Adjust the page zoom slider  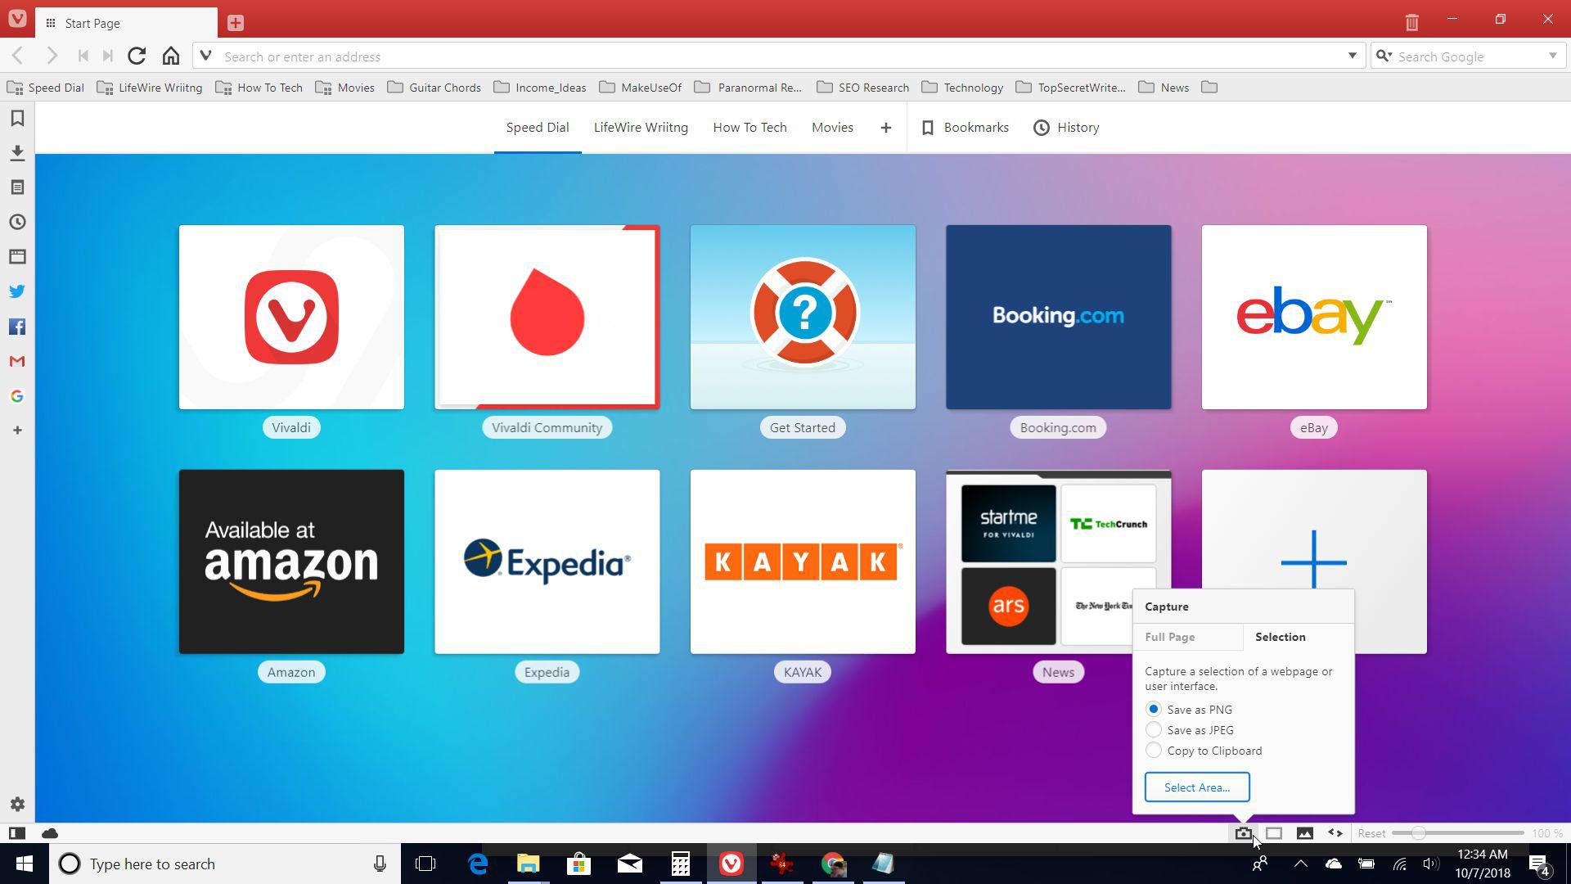[1458, 833]
